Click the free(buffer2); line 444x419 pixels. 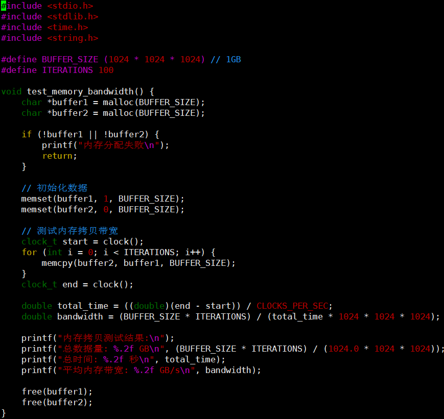pos(57,403)
